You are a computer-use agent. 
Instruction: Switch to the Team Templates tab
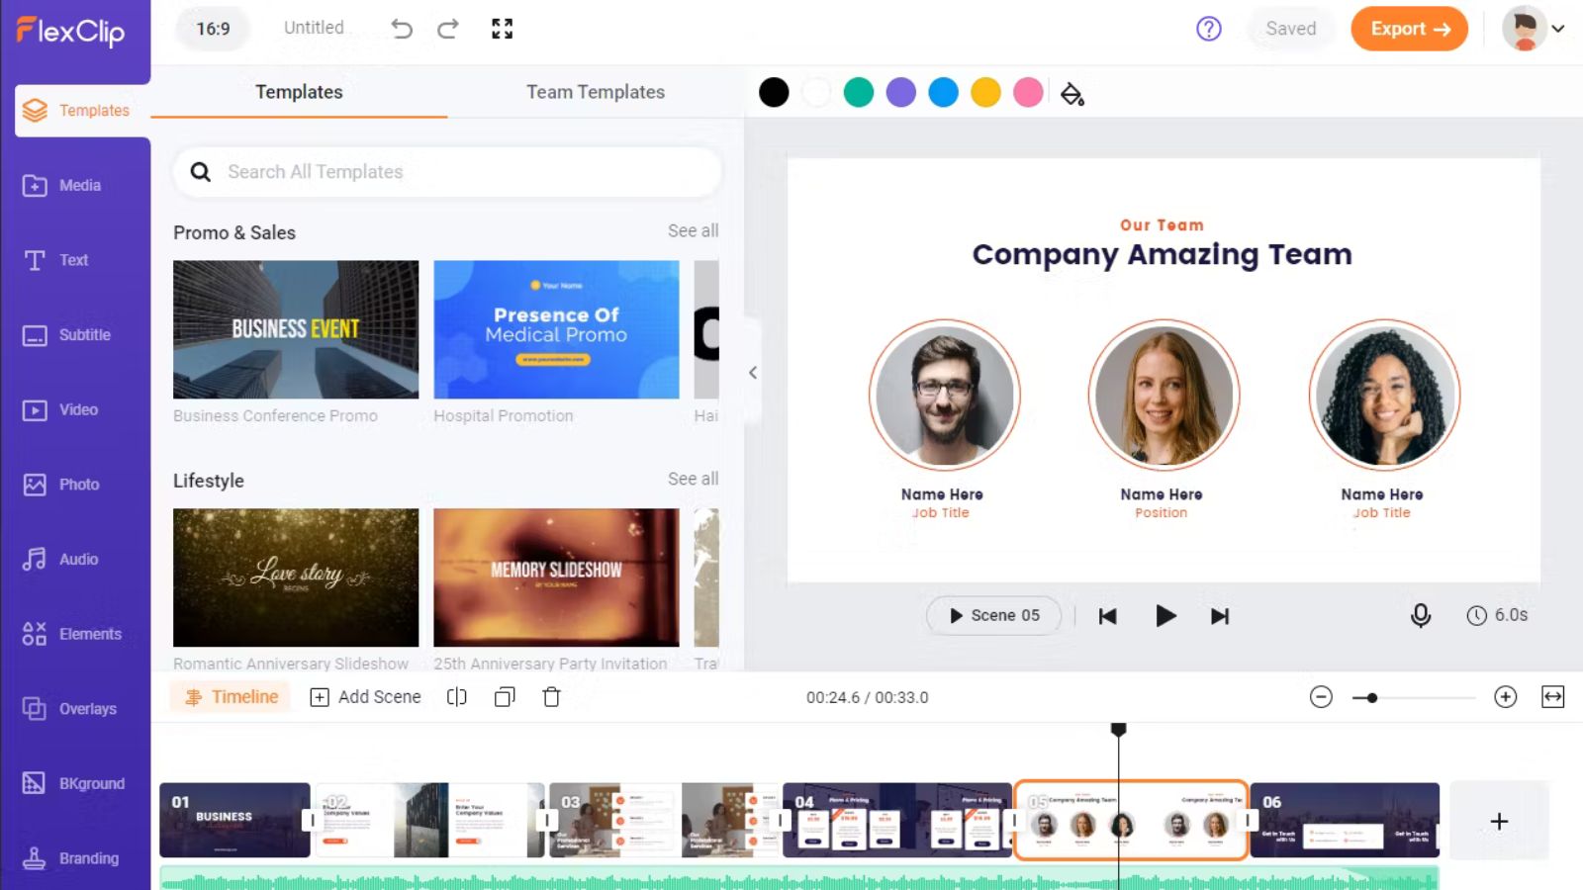[596, 92]
